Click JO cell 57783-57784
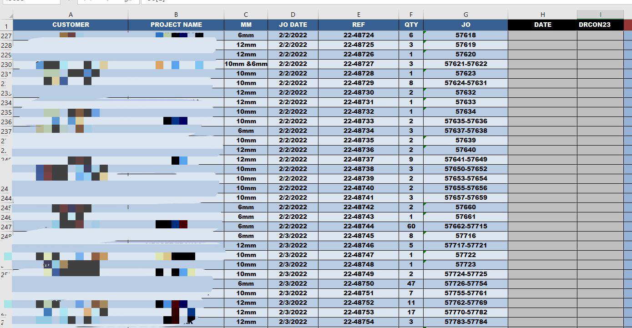 pos(465,322)
